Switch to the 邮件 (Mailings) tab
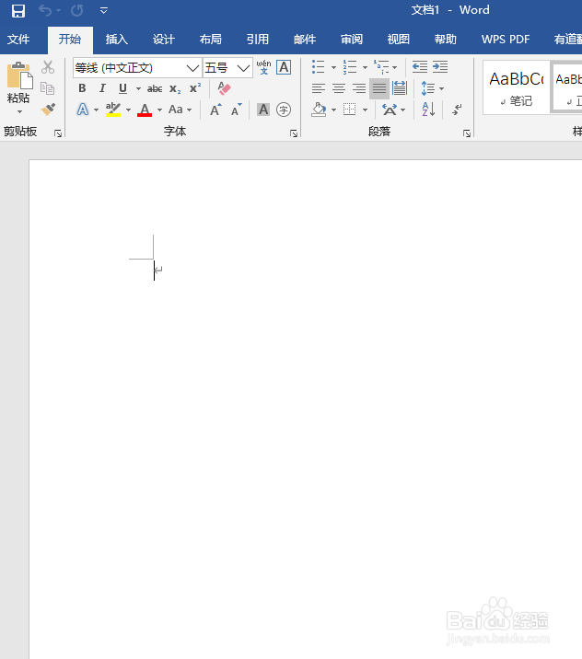The height and width of the screenshot is (659, 582). coord(305,40)
